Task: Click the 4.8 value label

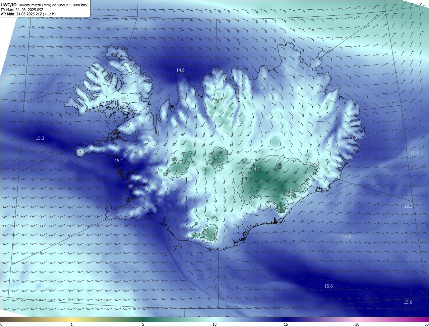Action: [x=280, y=207]
